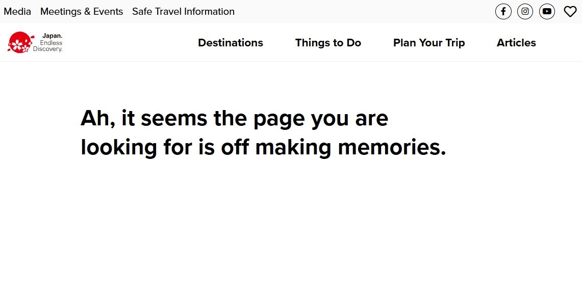Viewport: 582px width, 297px height.
Task: Click the line "looking for is off making memories."
Action: pyautogui.click(x=263, y=148)
